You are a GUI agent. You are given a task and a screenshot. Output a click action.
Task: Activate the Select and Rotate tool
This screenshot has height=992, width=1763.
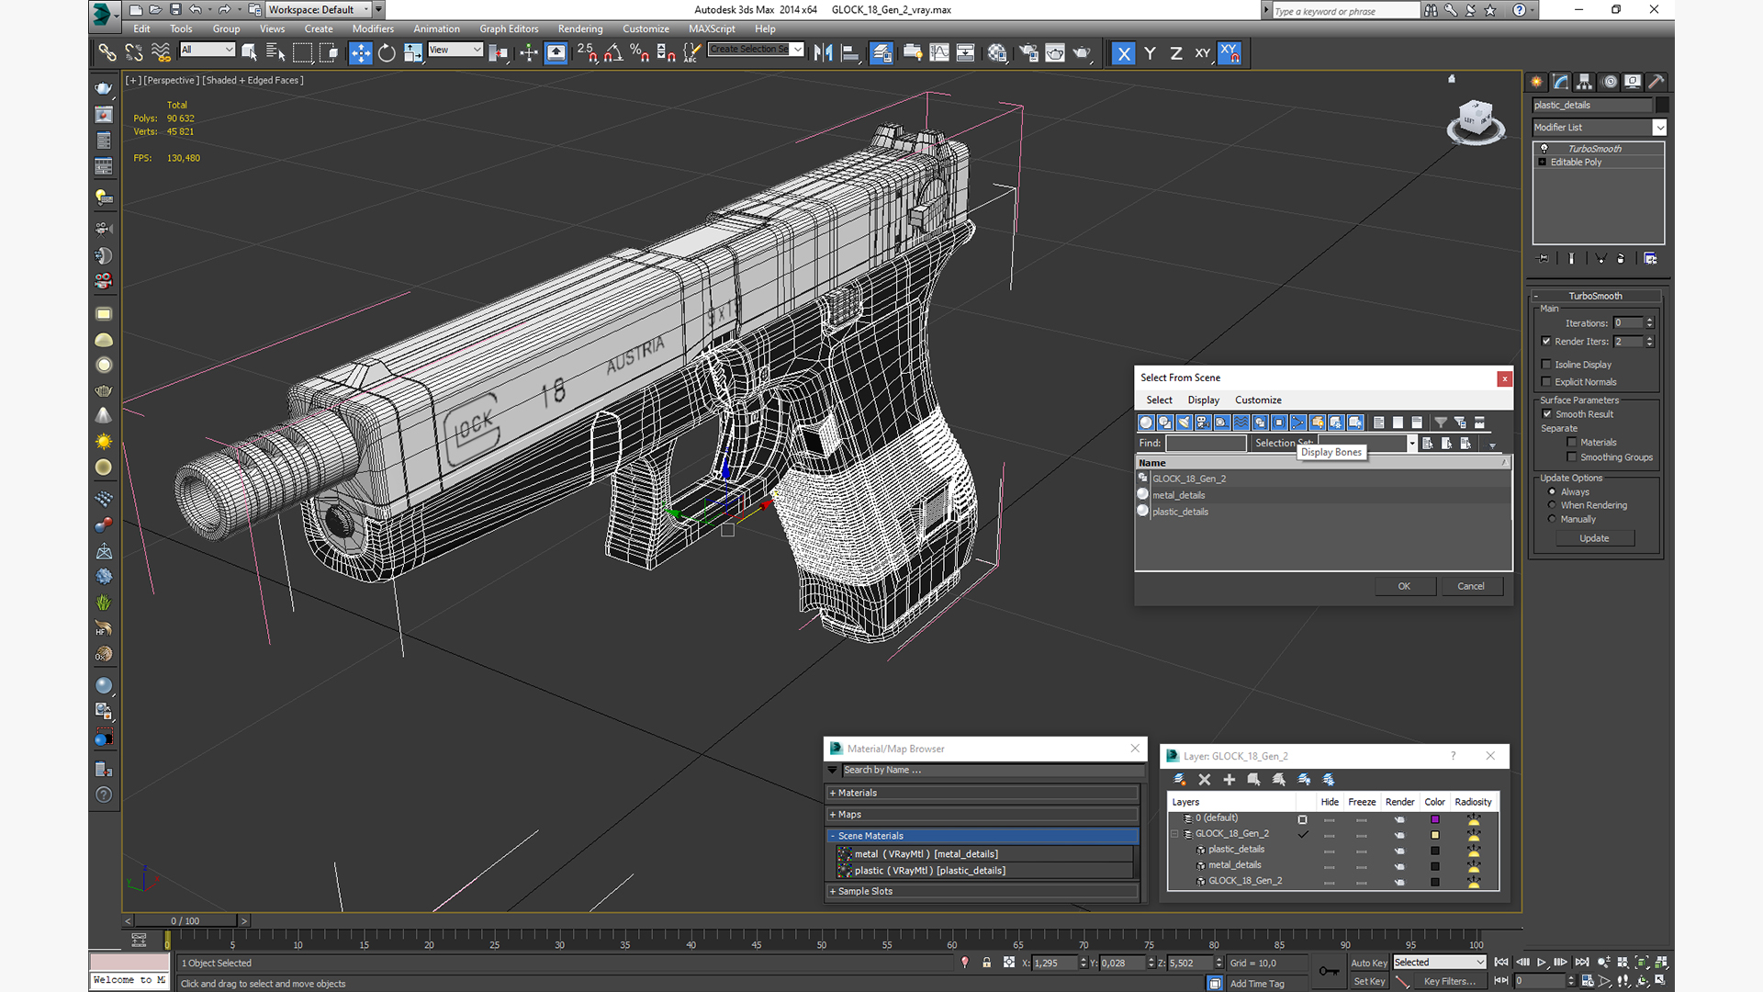[x=387, y=53]
